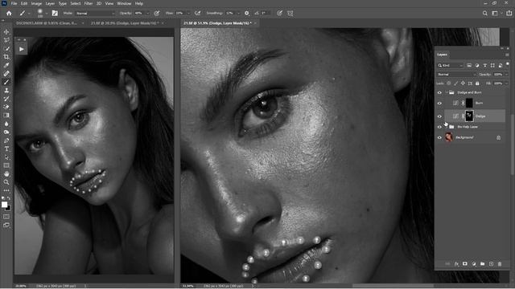Select the Clone Stamp tool
The height and width of the screenshot is (289, 515).
click(x=6, y=91)
